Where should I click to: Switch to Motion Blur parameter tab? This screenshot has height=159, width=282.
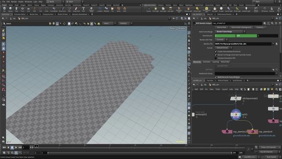coord(225,62)
